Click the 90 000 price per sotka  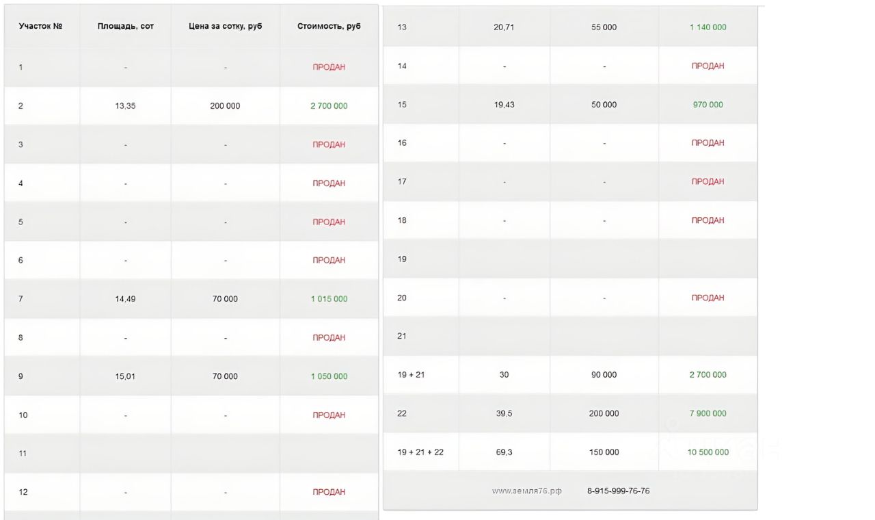pos(604,375)
